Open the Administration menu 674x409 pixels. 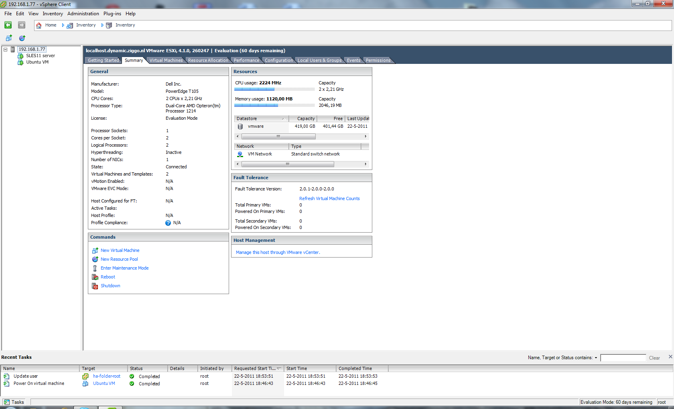[83, 14]
